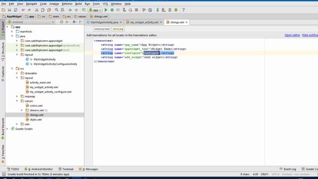This screenshot has width=318, height=179.
Task: Open the Messages tool window
Action: point(88,169)
